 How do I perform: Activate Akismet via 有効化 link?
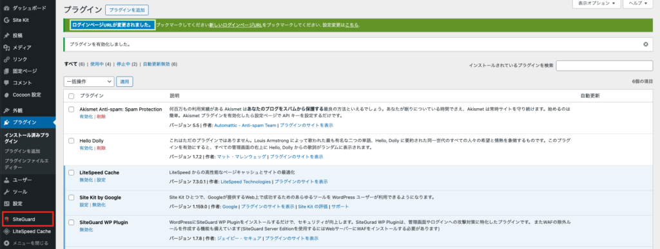tap(86, 116)
